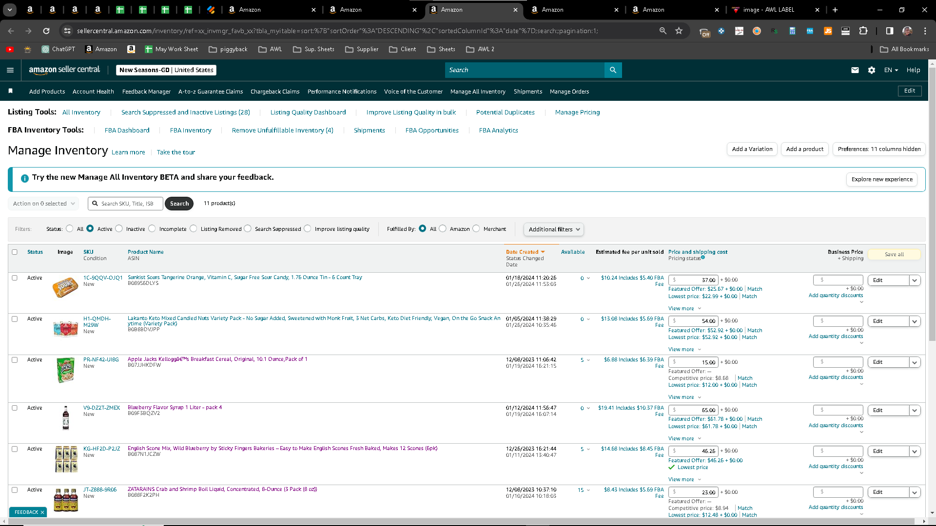Open the browser extensions puzzle icon

click(x=863, y=31)
